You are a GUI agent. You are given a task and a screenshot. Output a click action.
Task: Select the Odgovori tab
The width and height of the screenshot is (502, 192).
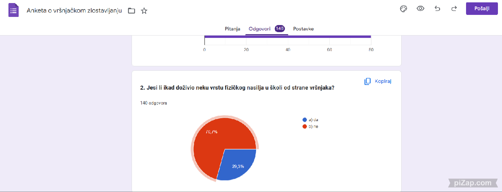[x=259, y=29]
